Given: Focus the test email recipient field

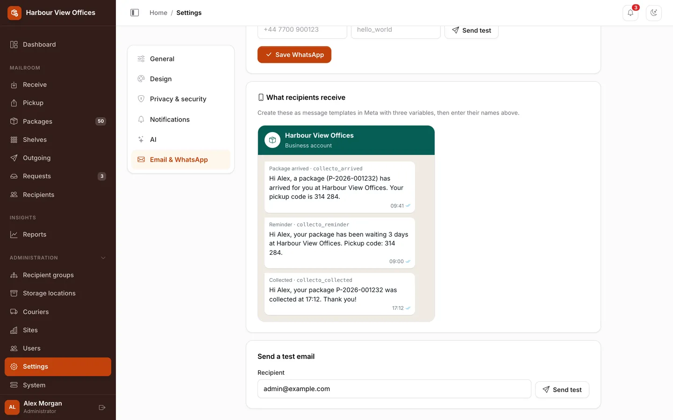Looking at the screenshot, I should (x=394, y=389).
